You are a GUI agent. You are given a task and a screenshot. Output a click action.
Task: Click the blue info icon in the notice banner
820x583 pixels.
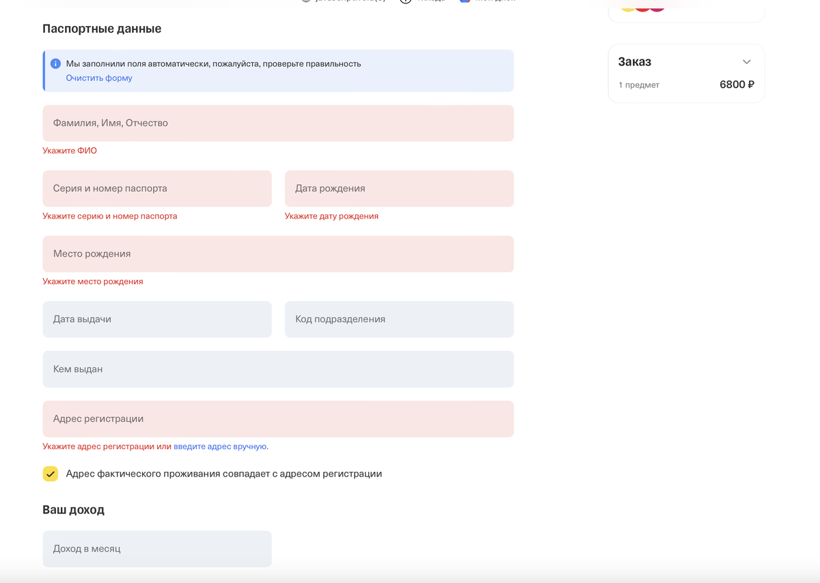[x=55, y=63]
